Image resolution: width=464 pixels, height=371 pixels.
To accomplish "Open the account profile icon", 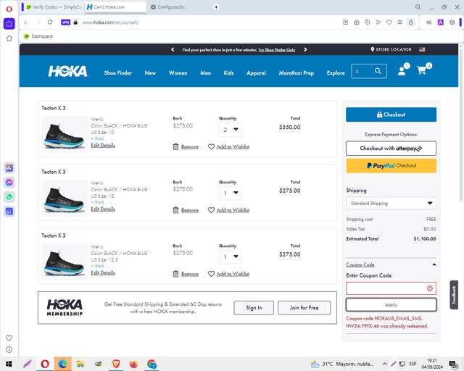I will click(x=402, y=71).
